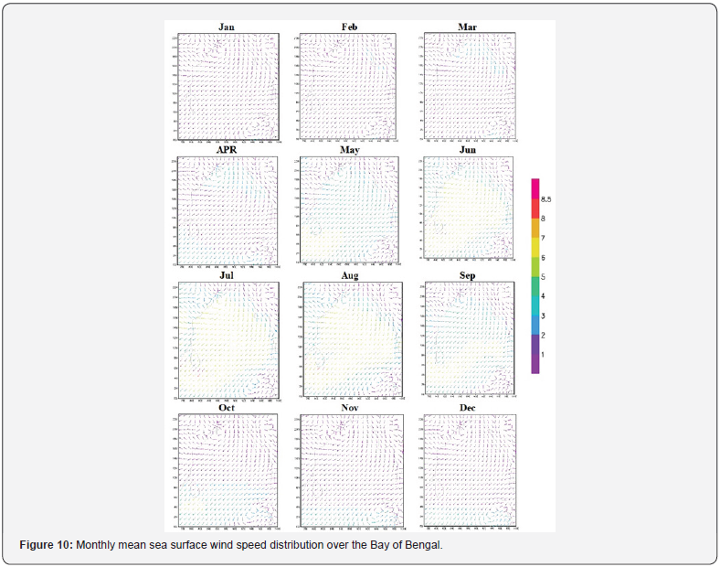Click the '1' color scale label

point(544,355)
